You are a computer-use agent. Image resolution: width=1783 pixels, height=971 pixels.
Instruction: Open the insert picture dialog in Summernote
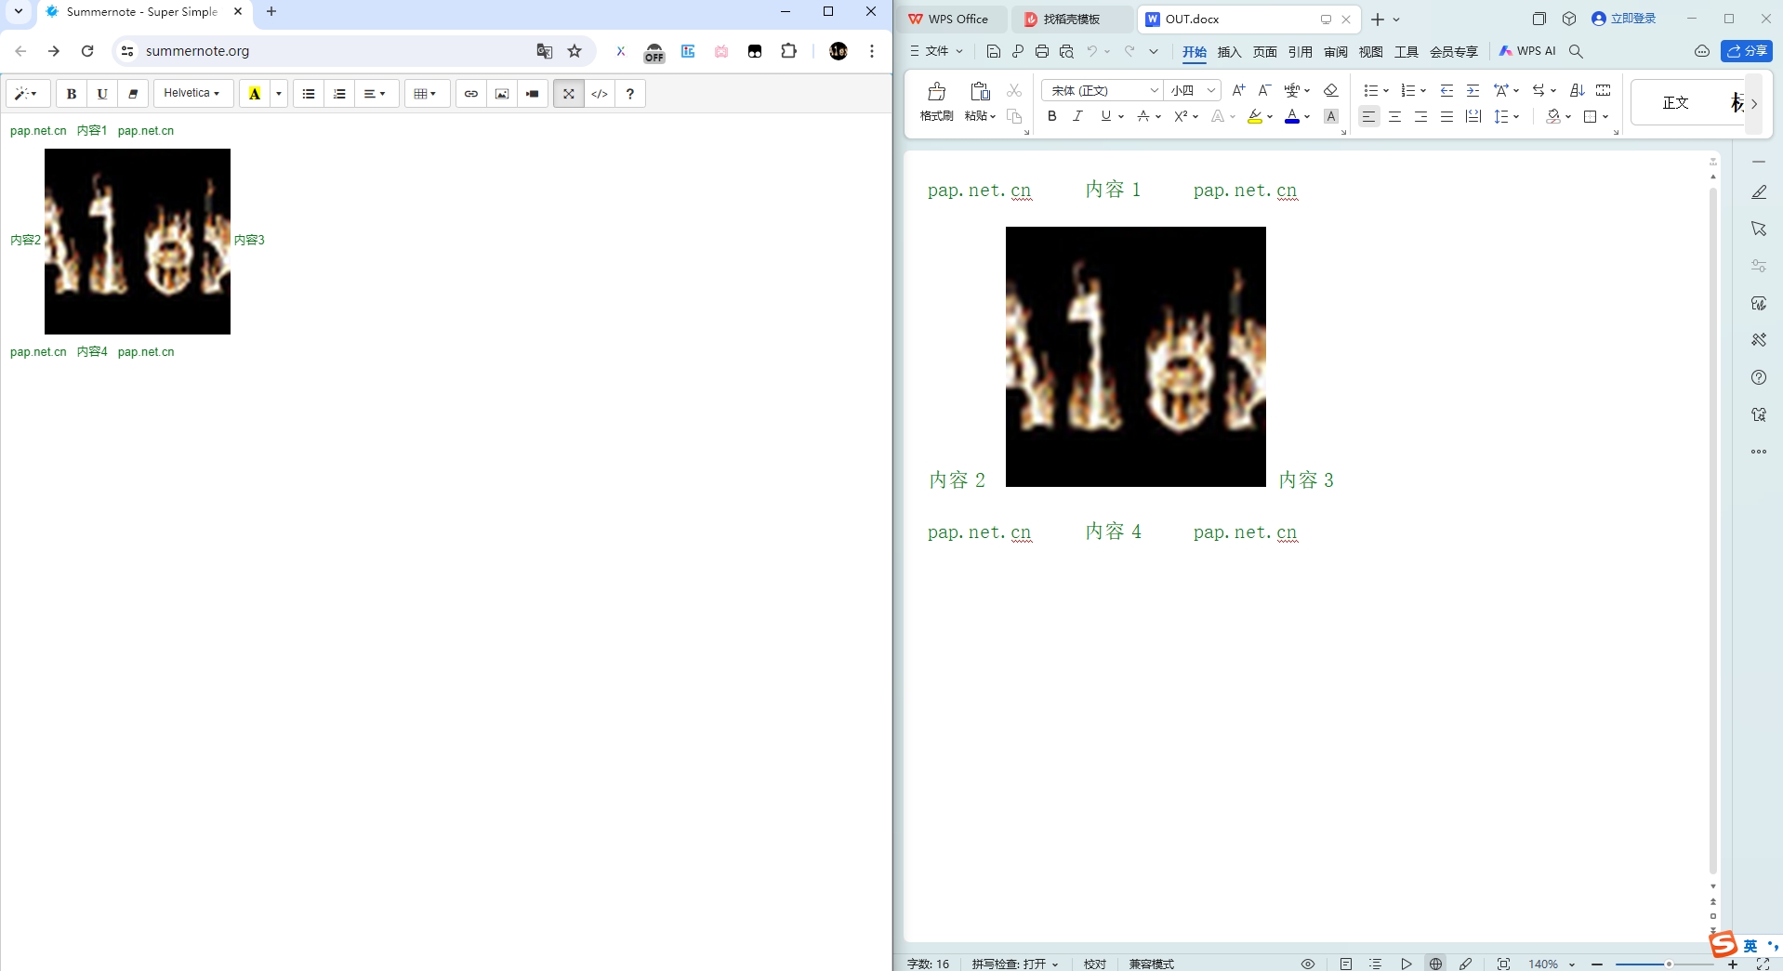(x=502, y=93)
